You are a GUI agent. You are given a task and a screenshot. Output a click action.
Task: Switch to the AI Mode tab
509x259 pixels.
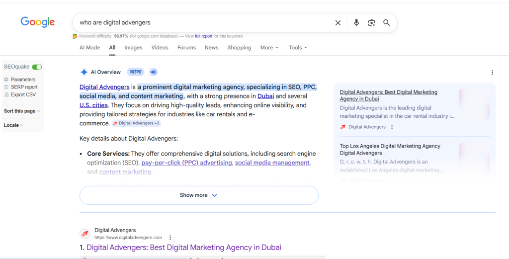[x=89, y=48]
